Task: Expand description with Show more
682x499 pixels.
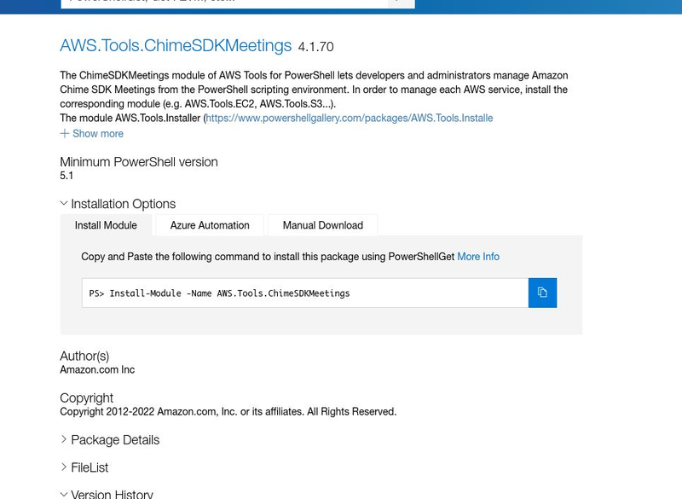Action: (92, 134)
